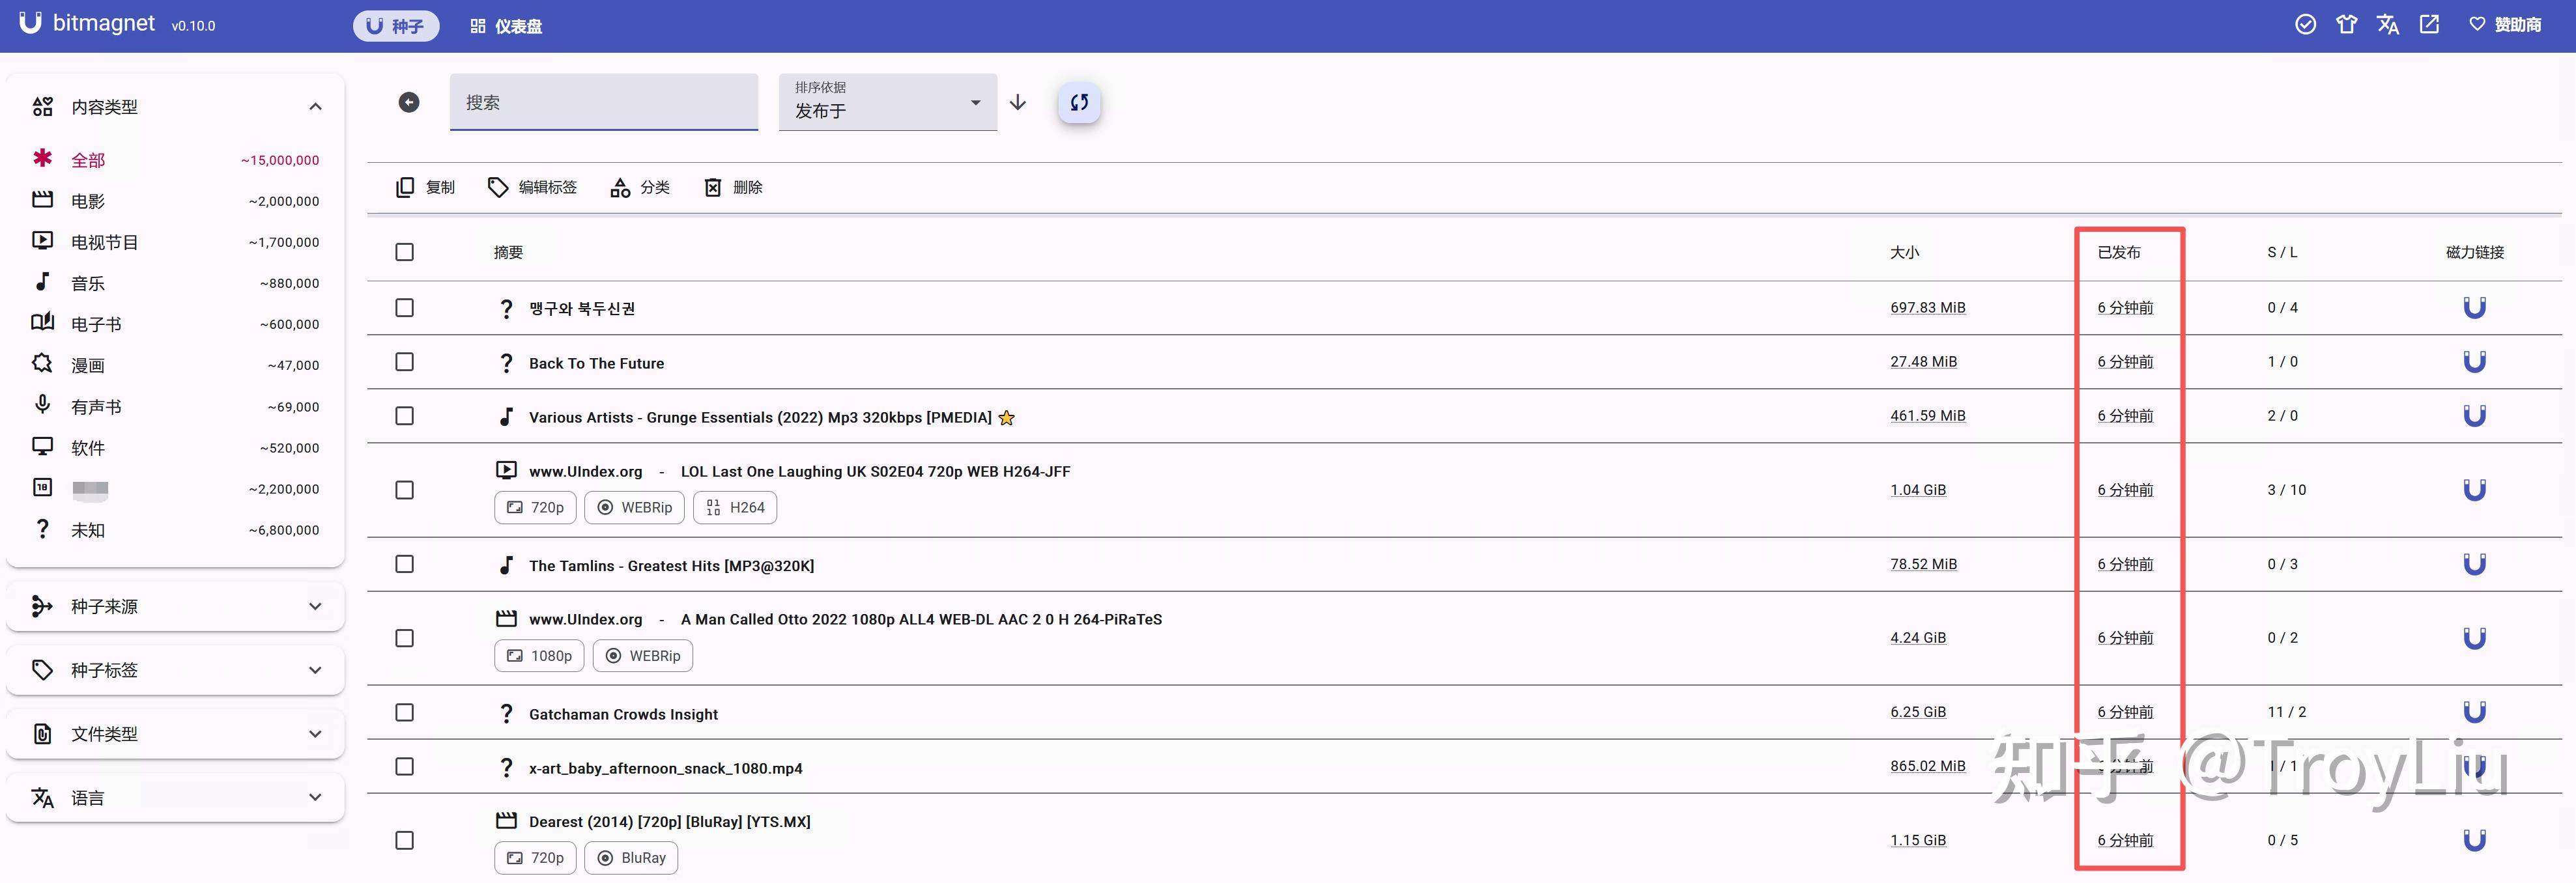The height and width of the screenshot is (883, 2576).
Task: Click 分类 classify action
Action: click(x=640, y=187)
